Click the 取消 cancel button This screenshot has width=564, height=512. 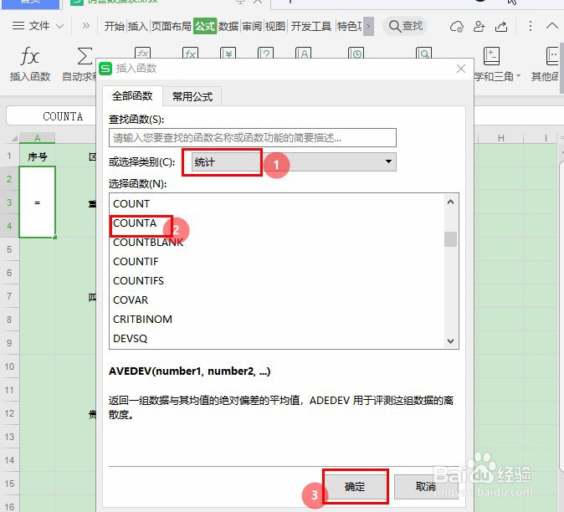tap(426, 486)
